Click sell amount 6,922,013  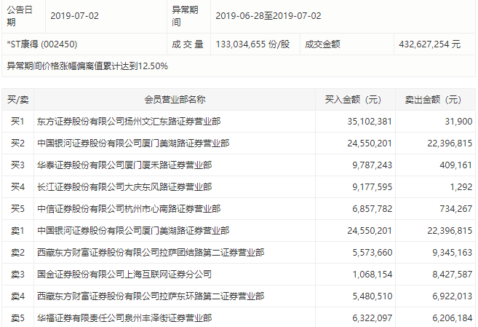[x=453, y=296]
